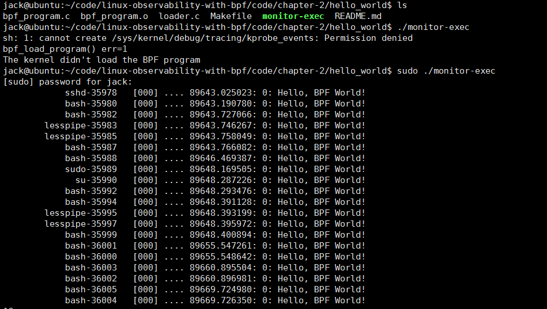
Task: Click the bash-35992 process entry
Action: click(90, 191)
